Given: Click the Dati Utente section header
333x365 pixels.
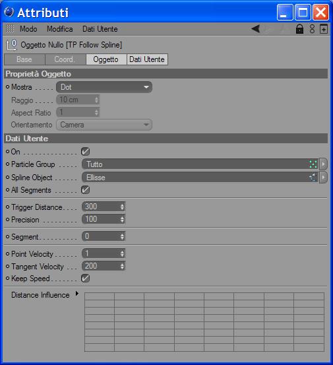Looking at the screenshot, I should point(166,139).
